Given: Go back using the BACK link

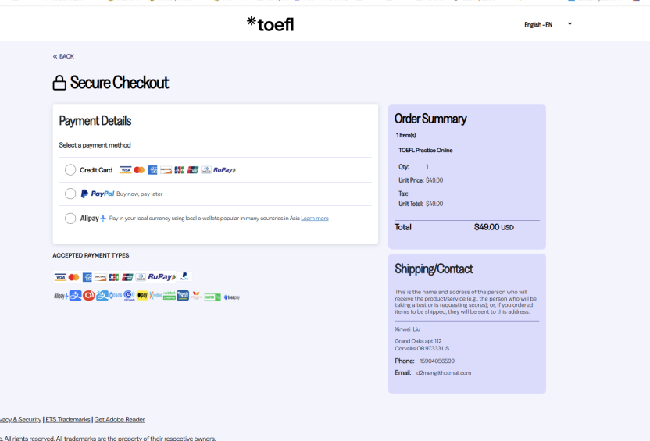Looking at the screenshot, I should (x=63, y=56).
